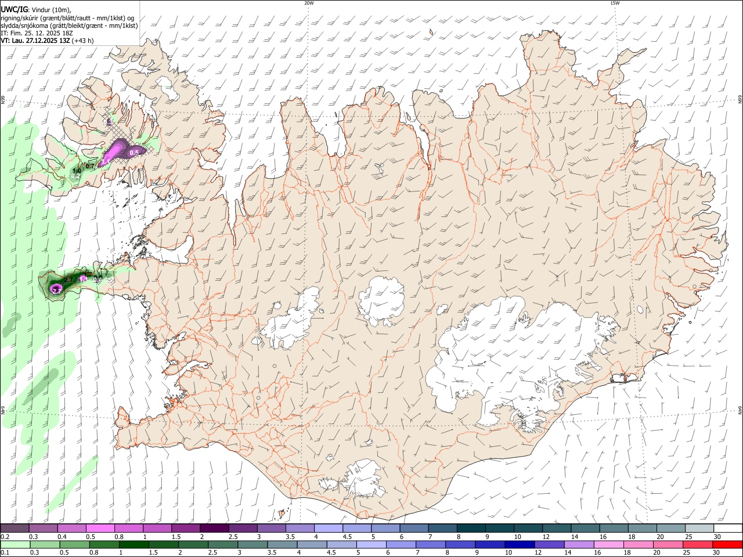Click the white 0.5 value on purple snow patch
Screen dimensions: 743x557
click(x=134, y=153)
